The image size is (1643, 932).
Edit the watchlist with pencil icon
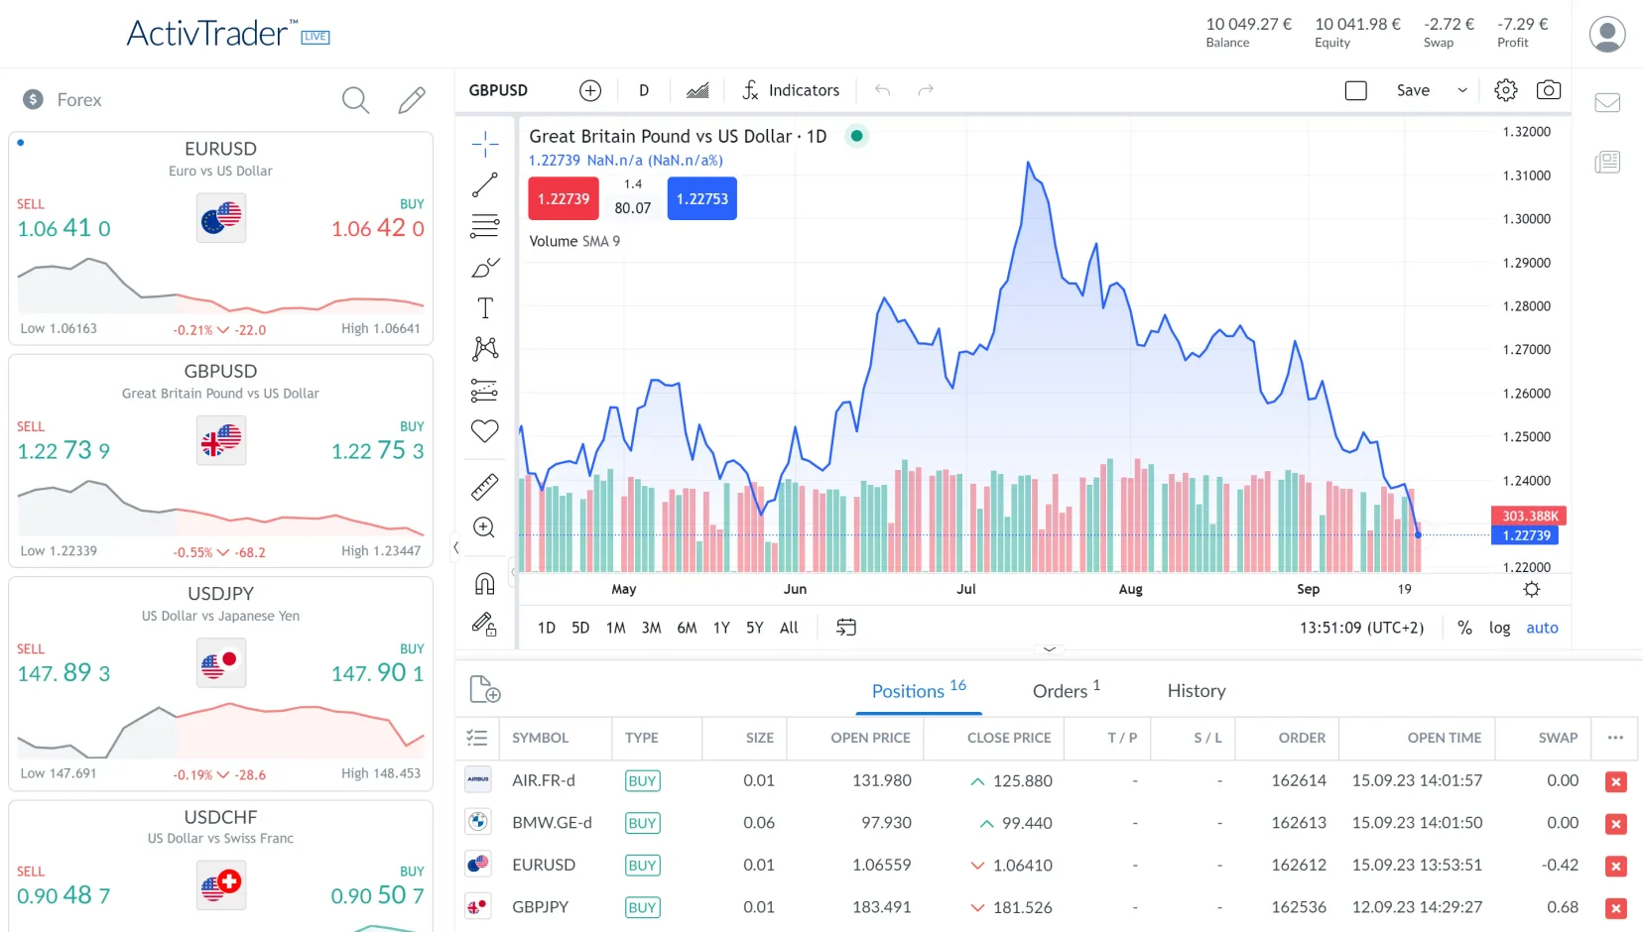point(412,100)
